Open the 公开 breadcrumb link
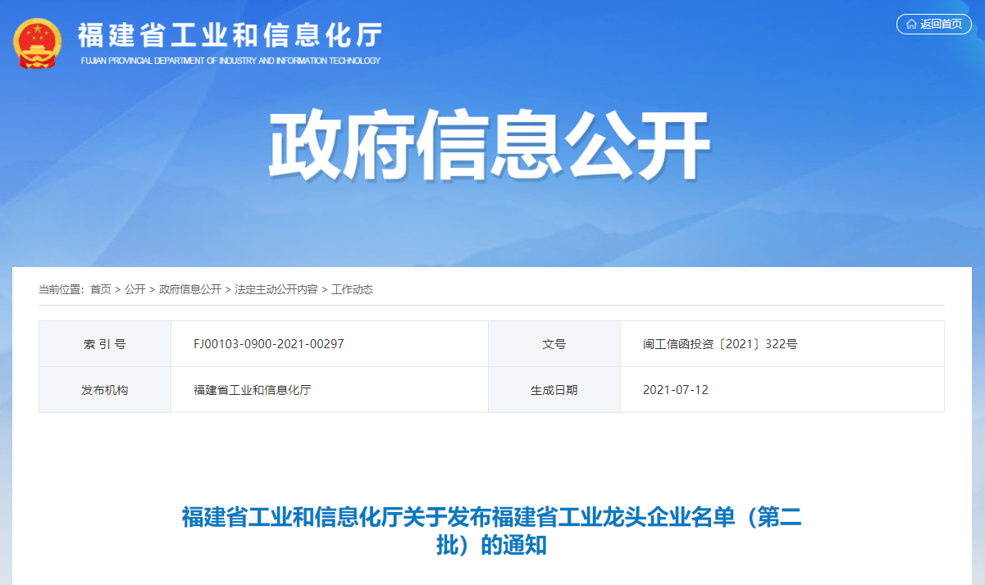The height and width of the screenshot is (585, 985). pyautogui.click(x=135, y=289)
